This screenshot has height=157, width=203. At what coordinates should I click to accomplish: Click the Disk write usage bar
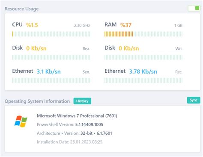143,57
